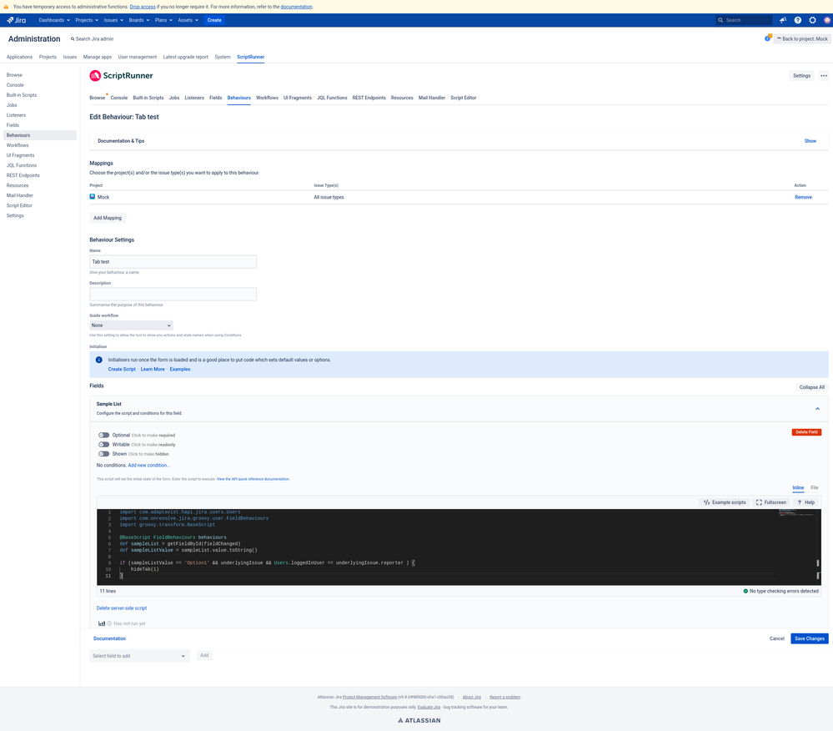Open the Projects menu in the navbar
Screen dimensions: 833x731
pyautogui.click(x=86, y=19)
